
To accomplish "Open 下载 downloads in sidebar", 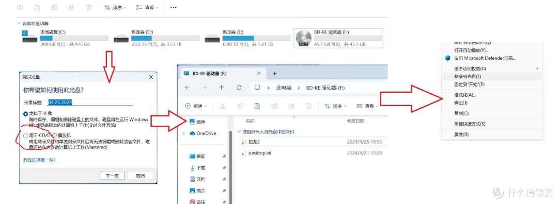I will click(197, 168).
